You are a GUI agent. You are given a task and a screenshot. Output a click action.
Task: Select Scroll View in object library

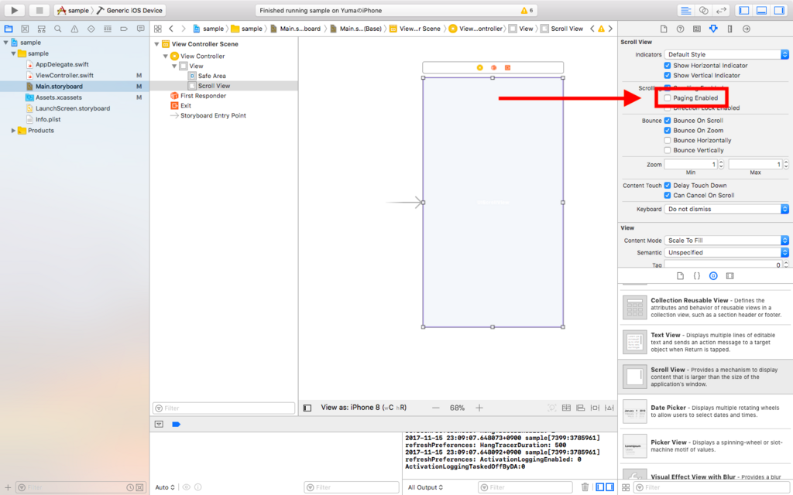click(x=705, y=377)
